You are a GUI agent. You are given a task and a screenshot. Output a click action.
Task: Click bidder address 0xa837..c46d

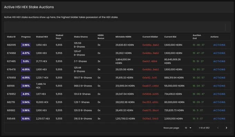tap(150, 86)
